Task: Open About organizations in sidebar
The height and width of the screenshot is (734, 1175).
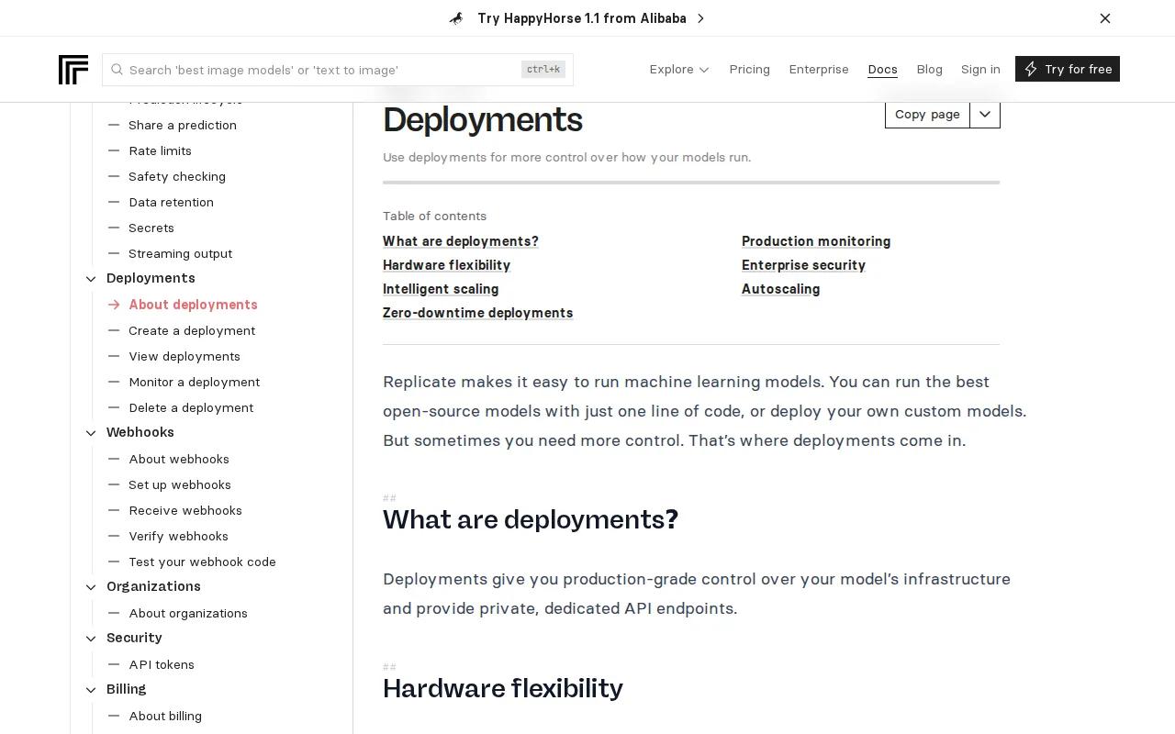Action: 188,613
